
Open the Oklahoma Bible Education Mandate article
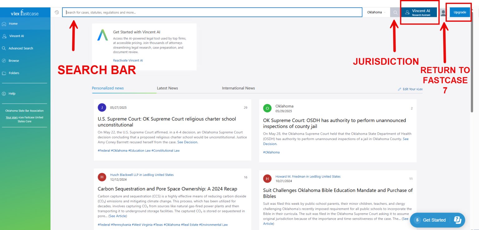click(338, 193)
